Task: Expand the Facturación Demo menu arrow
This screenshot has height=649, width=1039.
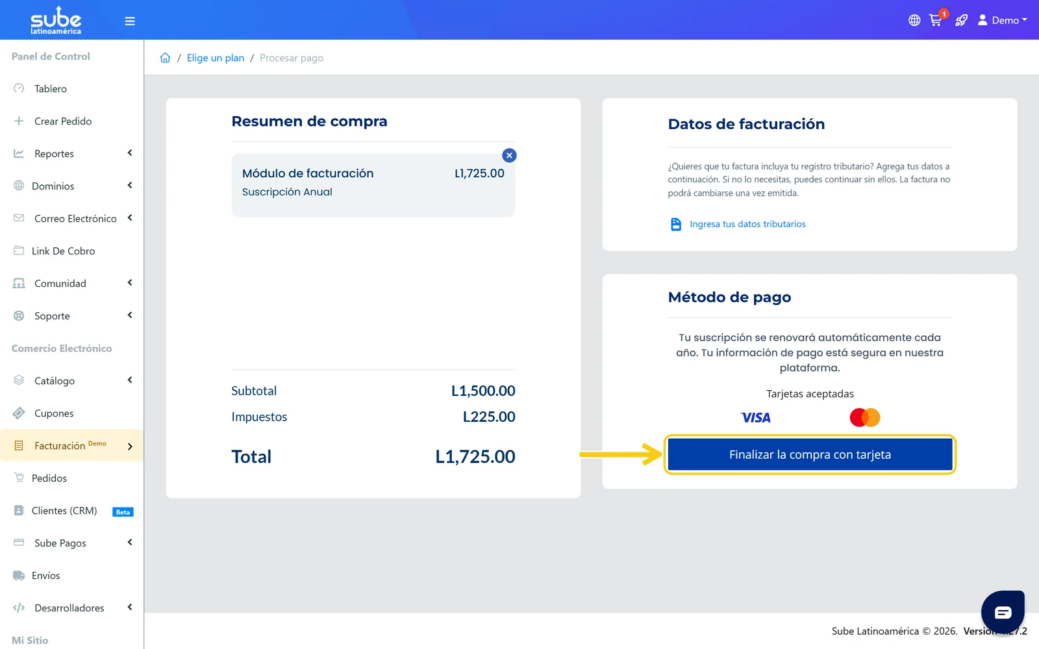Action: pyautogui.click(x=130, y=447)
